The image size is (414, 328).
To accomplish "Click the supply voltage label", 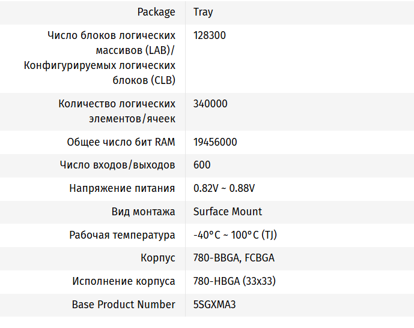I will pyautogui.click(x=122, y=188).
